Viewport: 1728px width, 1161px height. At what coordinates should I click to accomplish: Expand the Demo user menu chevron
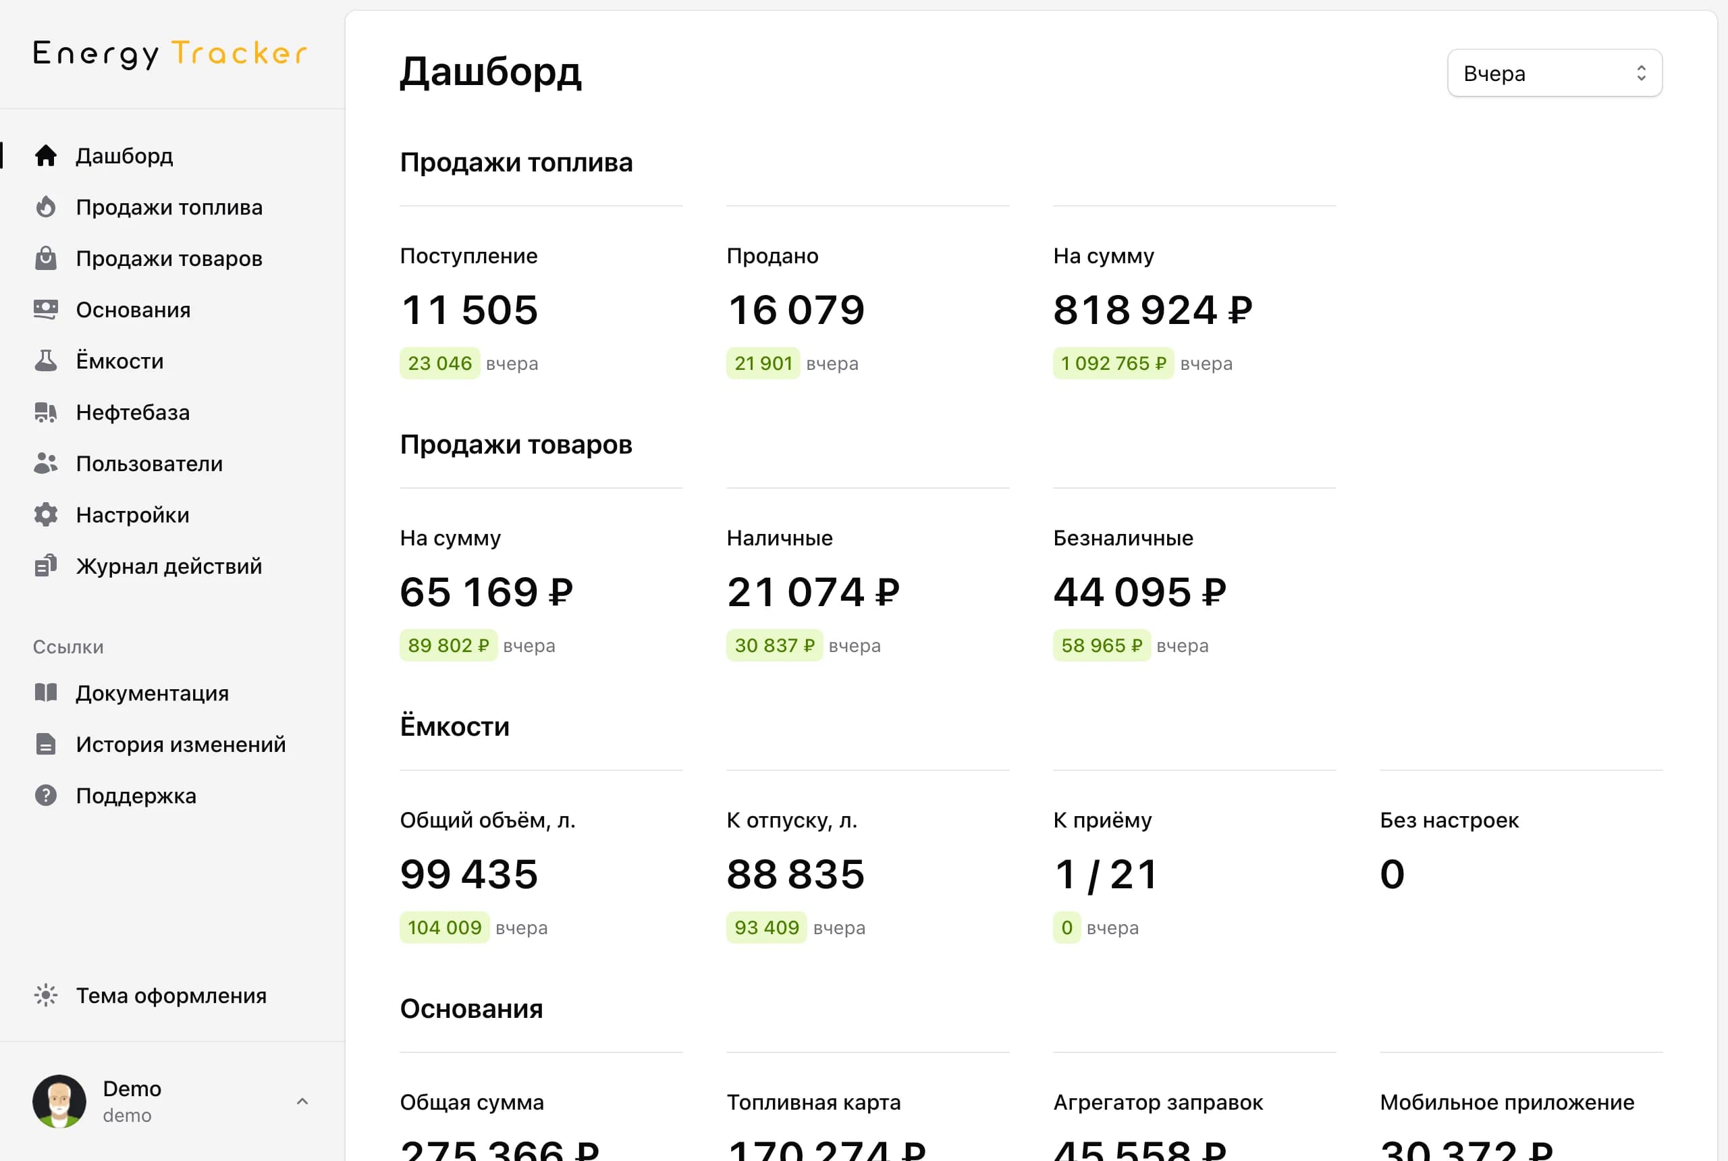302,1101
